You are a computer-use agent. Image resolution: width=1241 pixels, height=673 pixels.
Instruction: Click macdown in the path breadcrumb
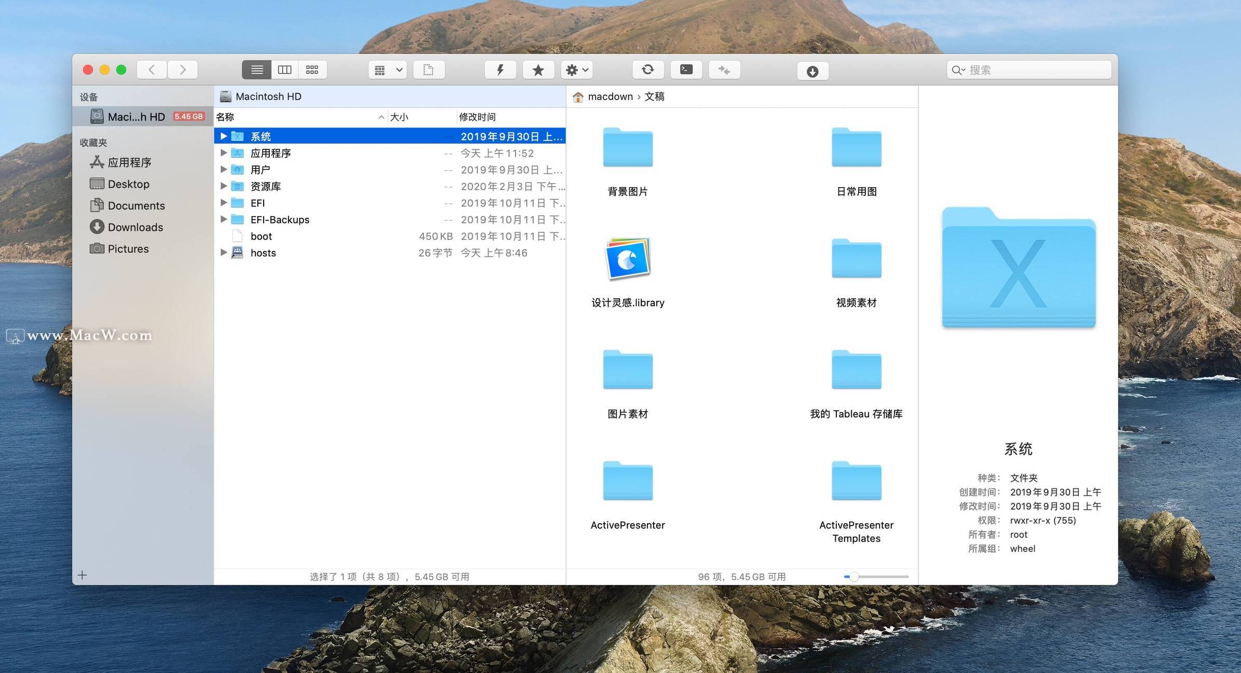(610, 97)
